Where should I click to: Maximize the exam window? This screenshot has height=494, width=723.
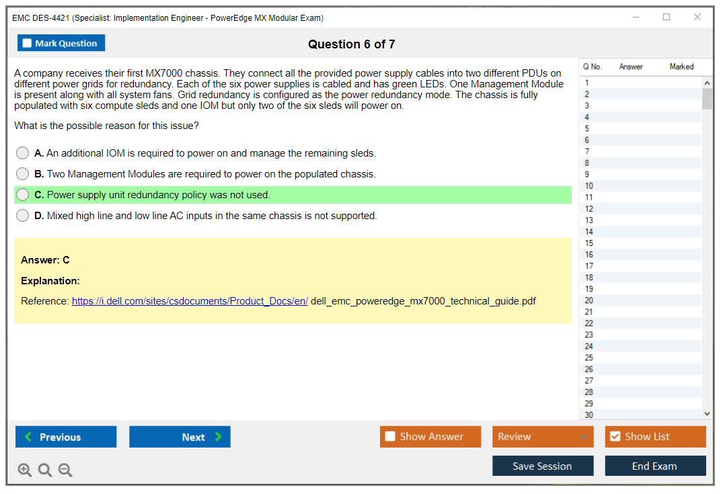[667, 17]
